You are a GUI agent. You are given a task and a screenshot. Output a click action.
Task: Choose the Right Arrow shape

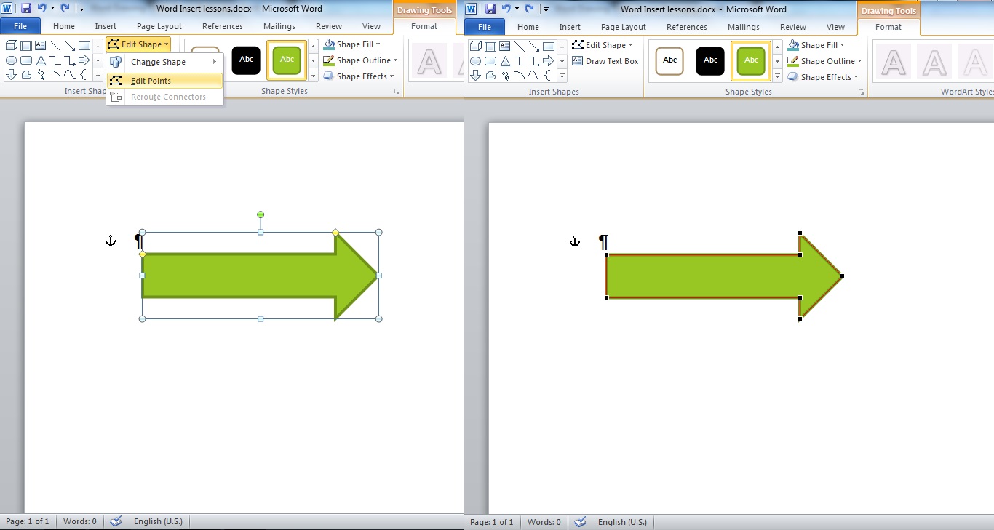84,60
